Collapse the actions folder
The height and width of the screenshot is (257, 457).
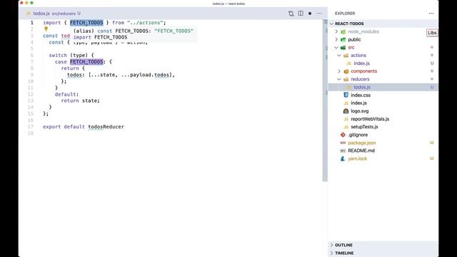tap(339, 56)
